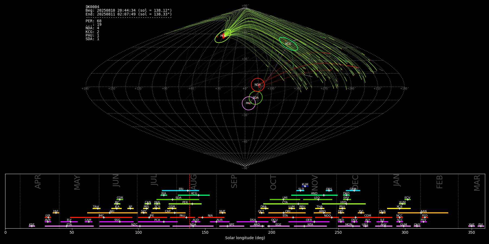Viewport: 489px width, 244px height.
Task: Click the STA shower bar in timeline
Action: point(285,217)
